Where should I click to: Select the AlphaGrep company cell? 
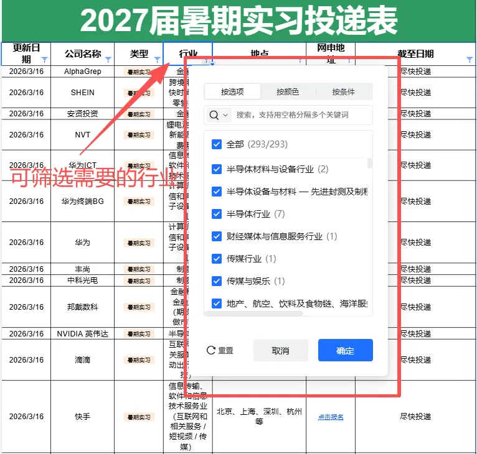point(82,72)
